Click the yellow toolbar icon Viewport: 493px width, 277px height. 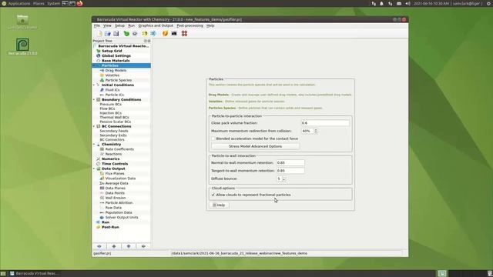pyautogui.click(x=145, y=34)
